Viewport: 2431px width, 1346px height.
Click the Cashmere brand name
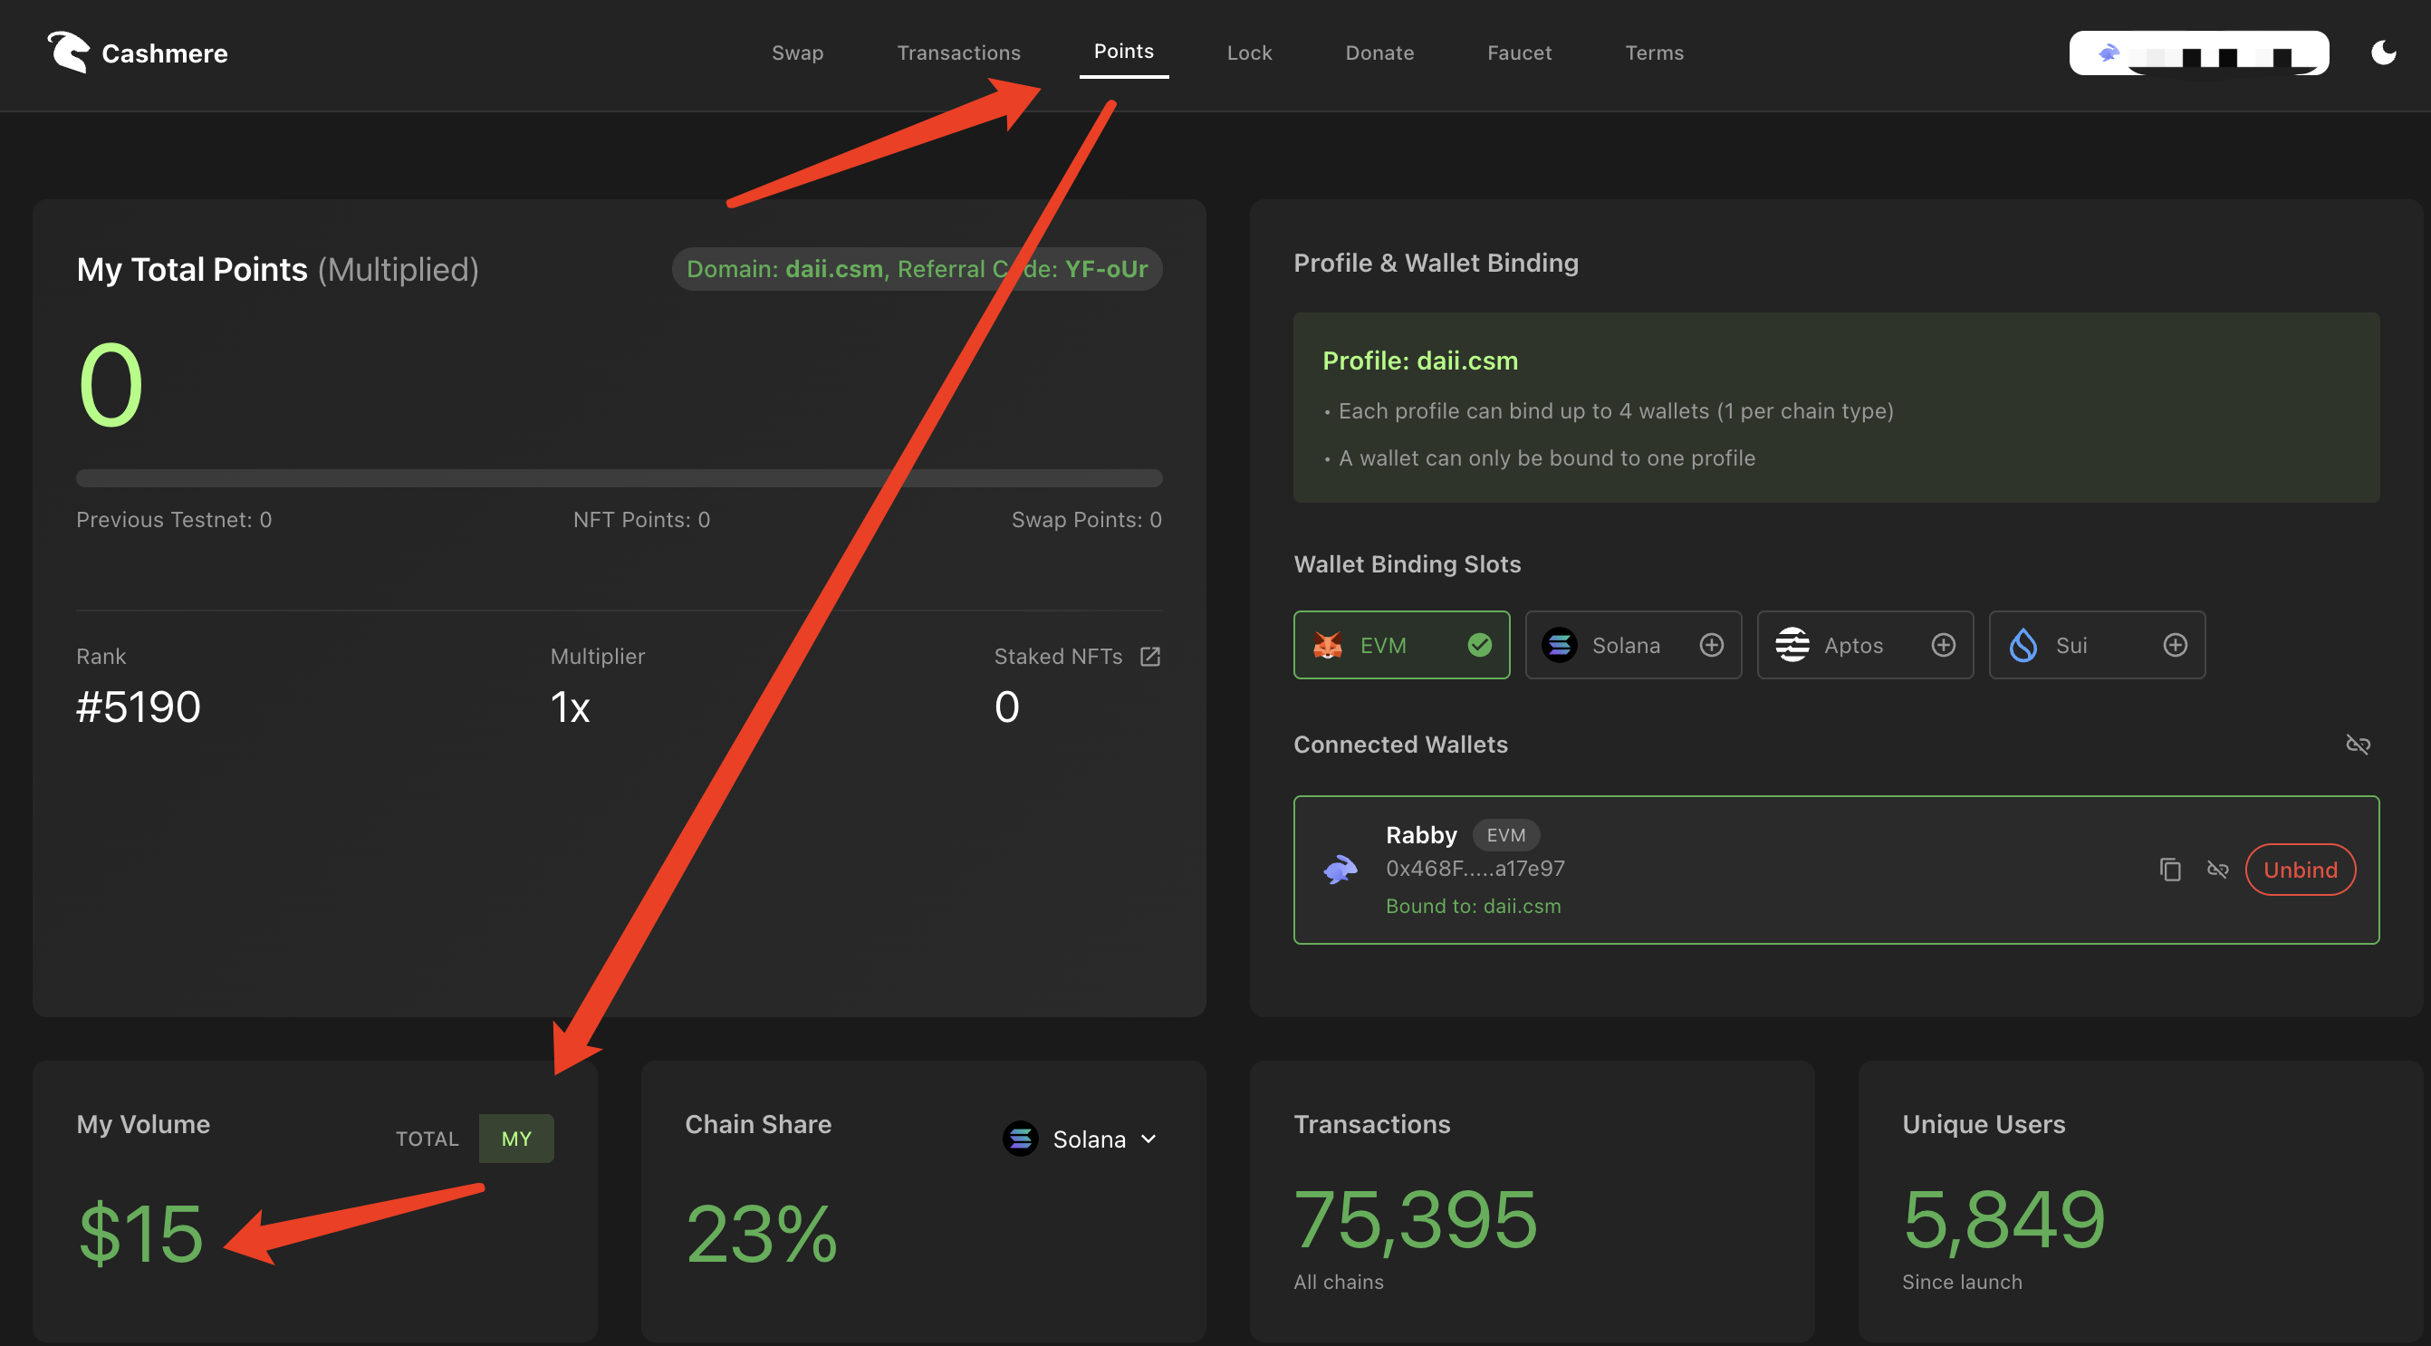coord(164,53)
